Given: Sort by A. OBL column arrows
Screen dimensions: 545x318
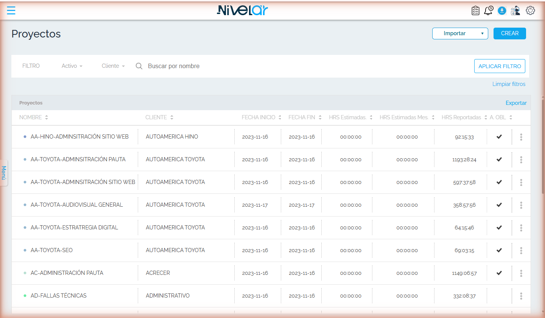Looking at the screenshot, I should click(511, 118).
